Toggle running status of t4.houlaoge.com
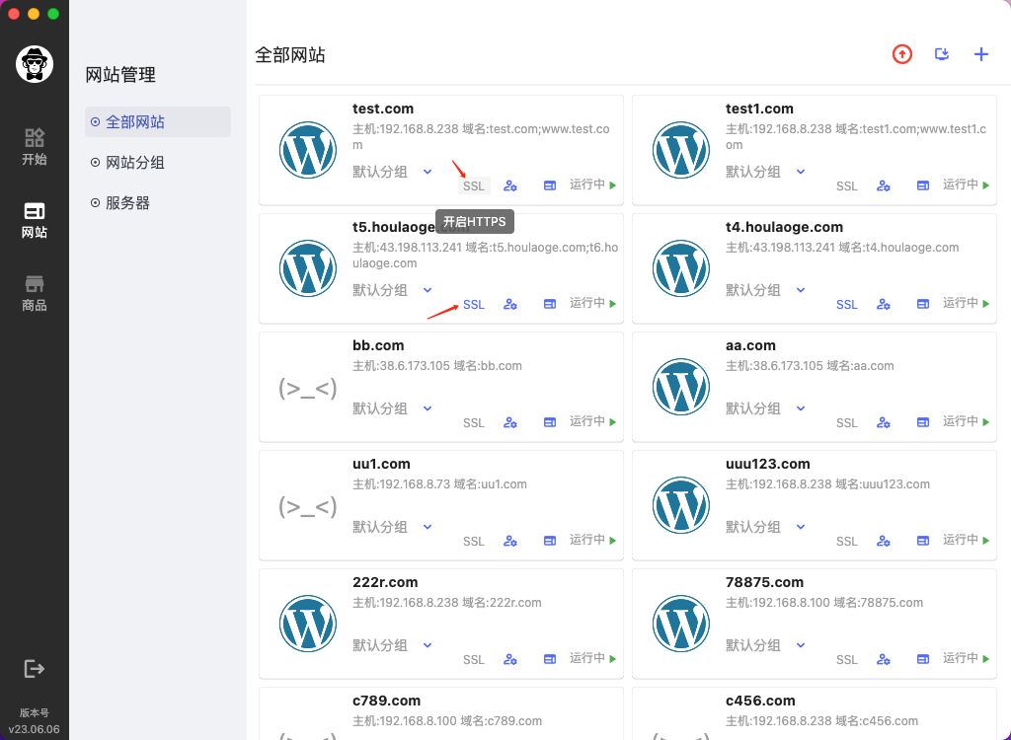Screen dimensions: 1011x740 click(966, 303)
